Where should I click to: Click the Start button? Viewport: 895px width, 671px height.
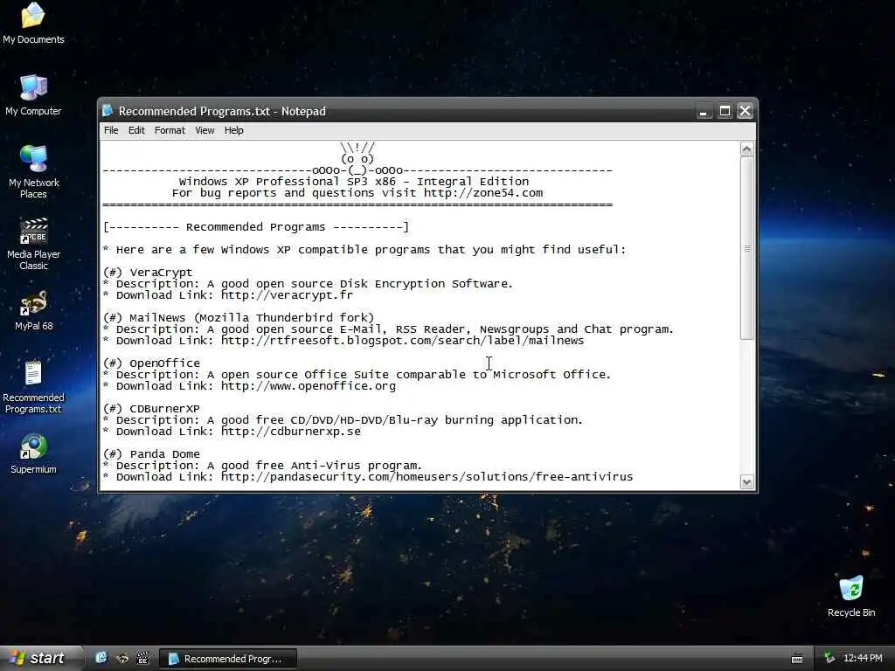[40, 658]
